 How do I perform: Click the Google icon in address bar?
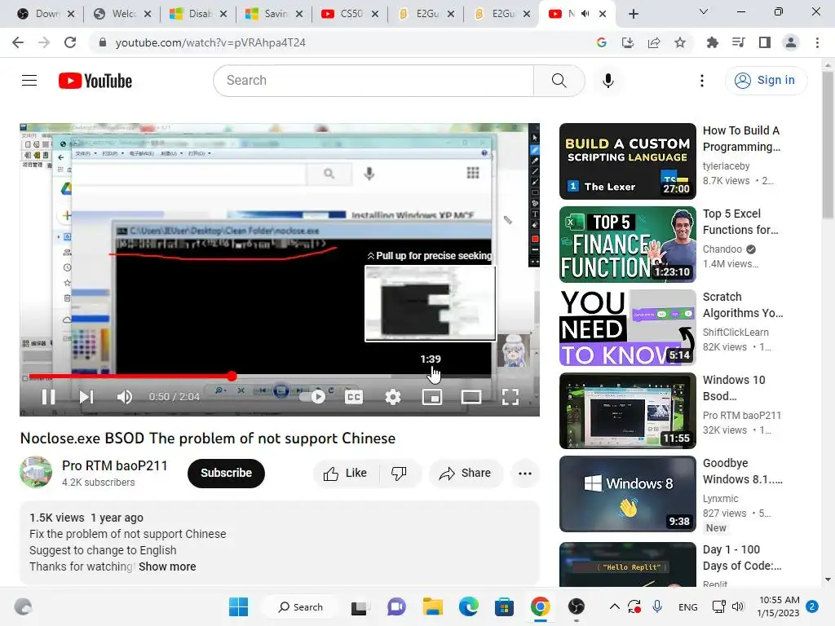602,42
